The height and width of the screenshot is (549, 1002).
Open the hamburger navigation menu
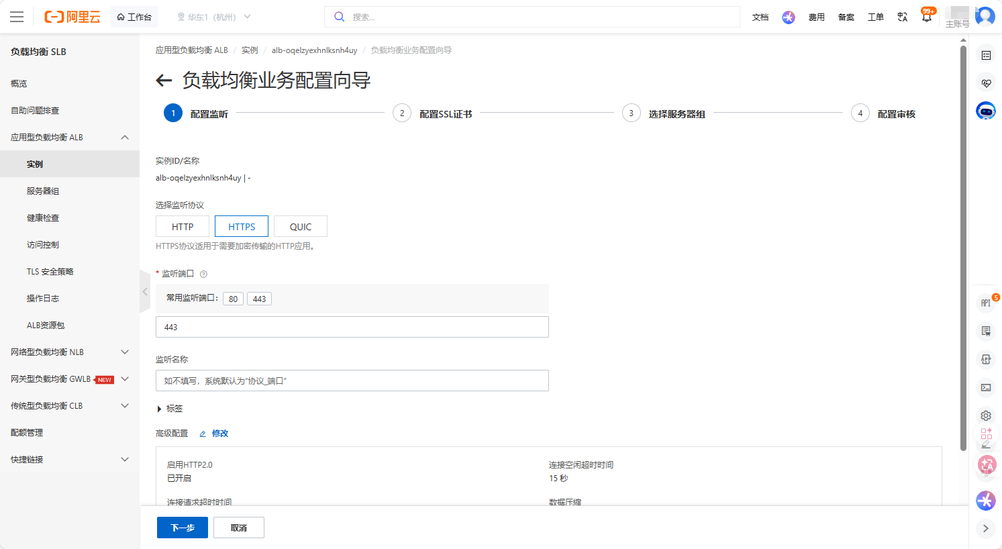click(17, 17)
